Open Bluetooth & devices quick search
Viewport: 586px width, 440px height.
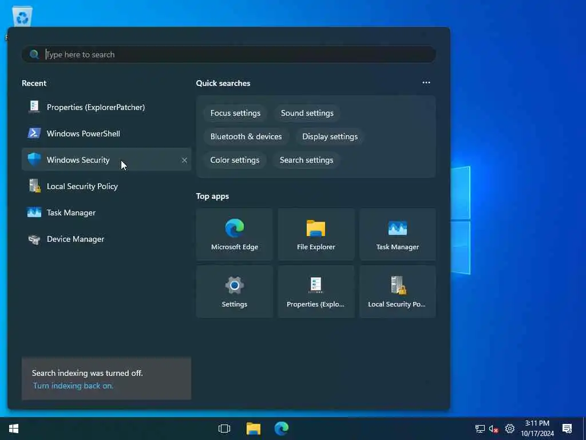[246, 136]
